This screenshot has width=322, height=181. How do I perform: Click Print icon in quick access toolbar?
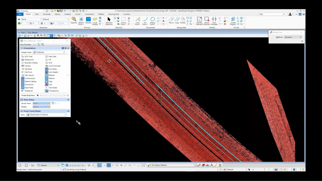(x=73, y=11)
